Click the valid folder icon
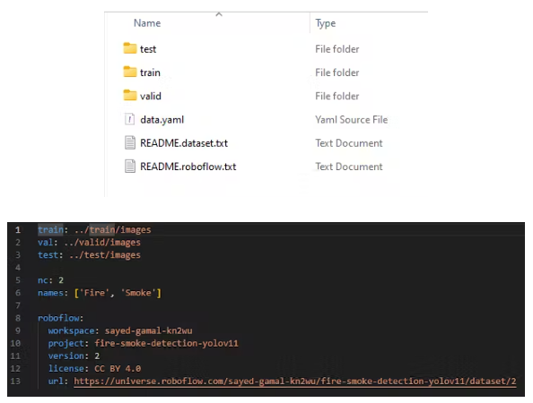 [129, 95]
